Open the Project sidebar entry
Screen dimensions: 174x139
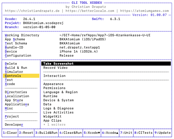12,116
